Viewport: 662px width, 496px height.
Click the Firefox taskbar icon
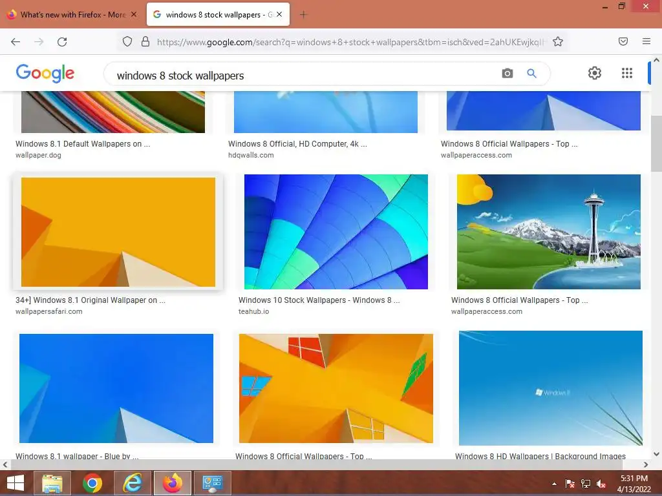(x=172, y=483)
